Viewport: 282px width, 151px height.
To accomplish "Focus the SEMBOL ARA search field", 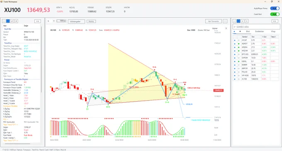I will click(256, 27).
